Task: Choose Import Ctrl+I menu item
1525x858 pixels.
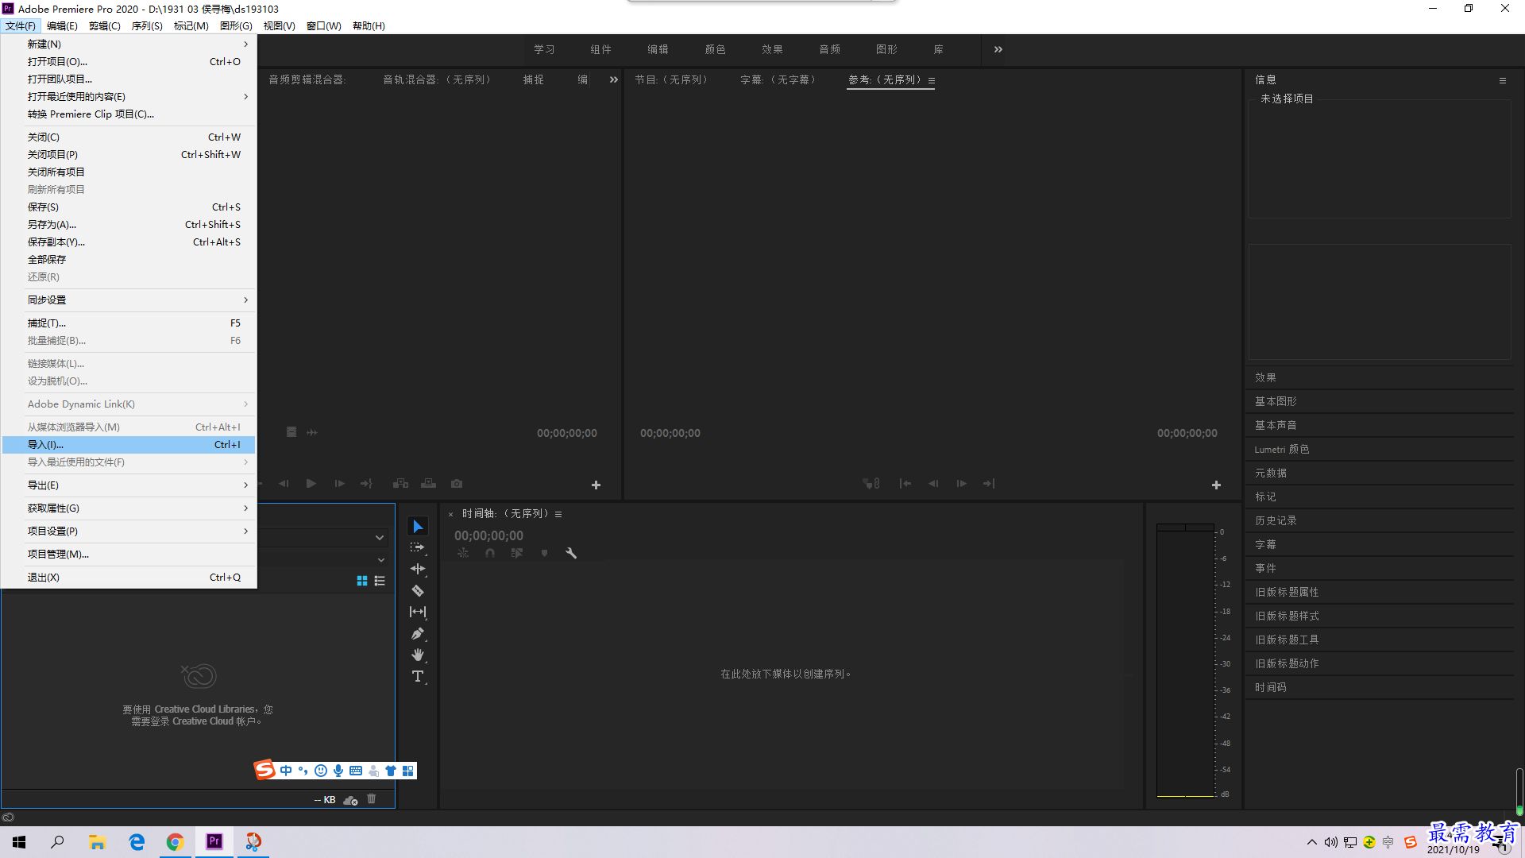Action: pos(129,444)
